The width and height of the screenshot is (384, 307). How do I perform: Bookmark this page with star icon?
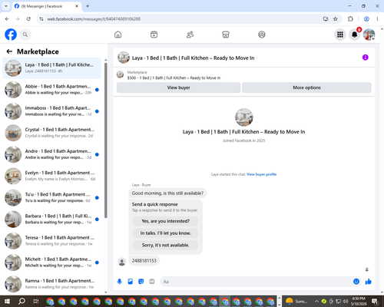336,19
